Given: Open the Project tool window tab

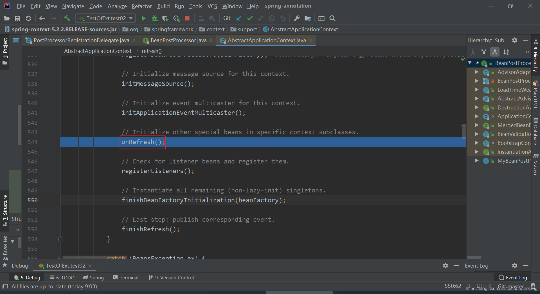Looking at the screenshot, I should (x=5, y=51).
